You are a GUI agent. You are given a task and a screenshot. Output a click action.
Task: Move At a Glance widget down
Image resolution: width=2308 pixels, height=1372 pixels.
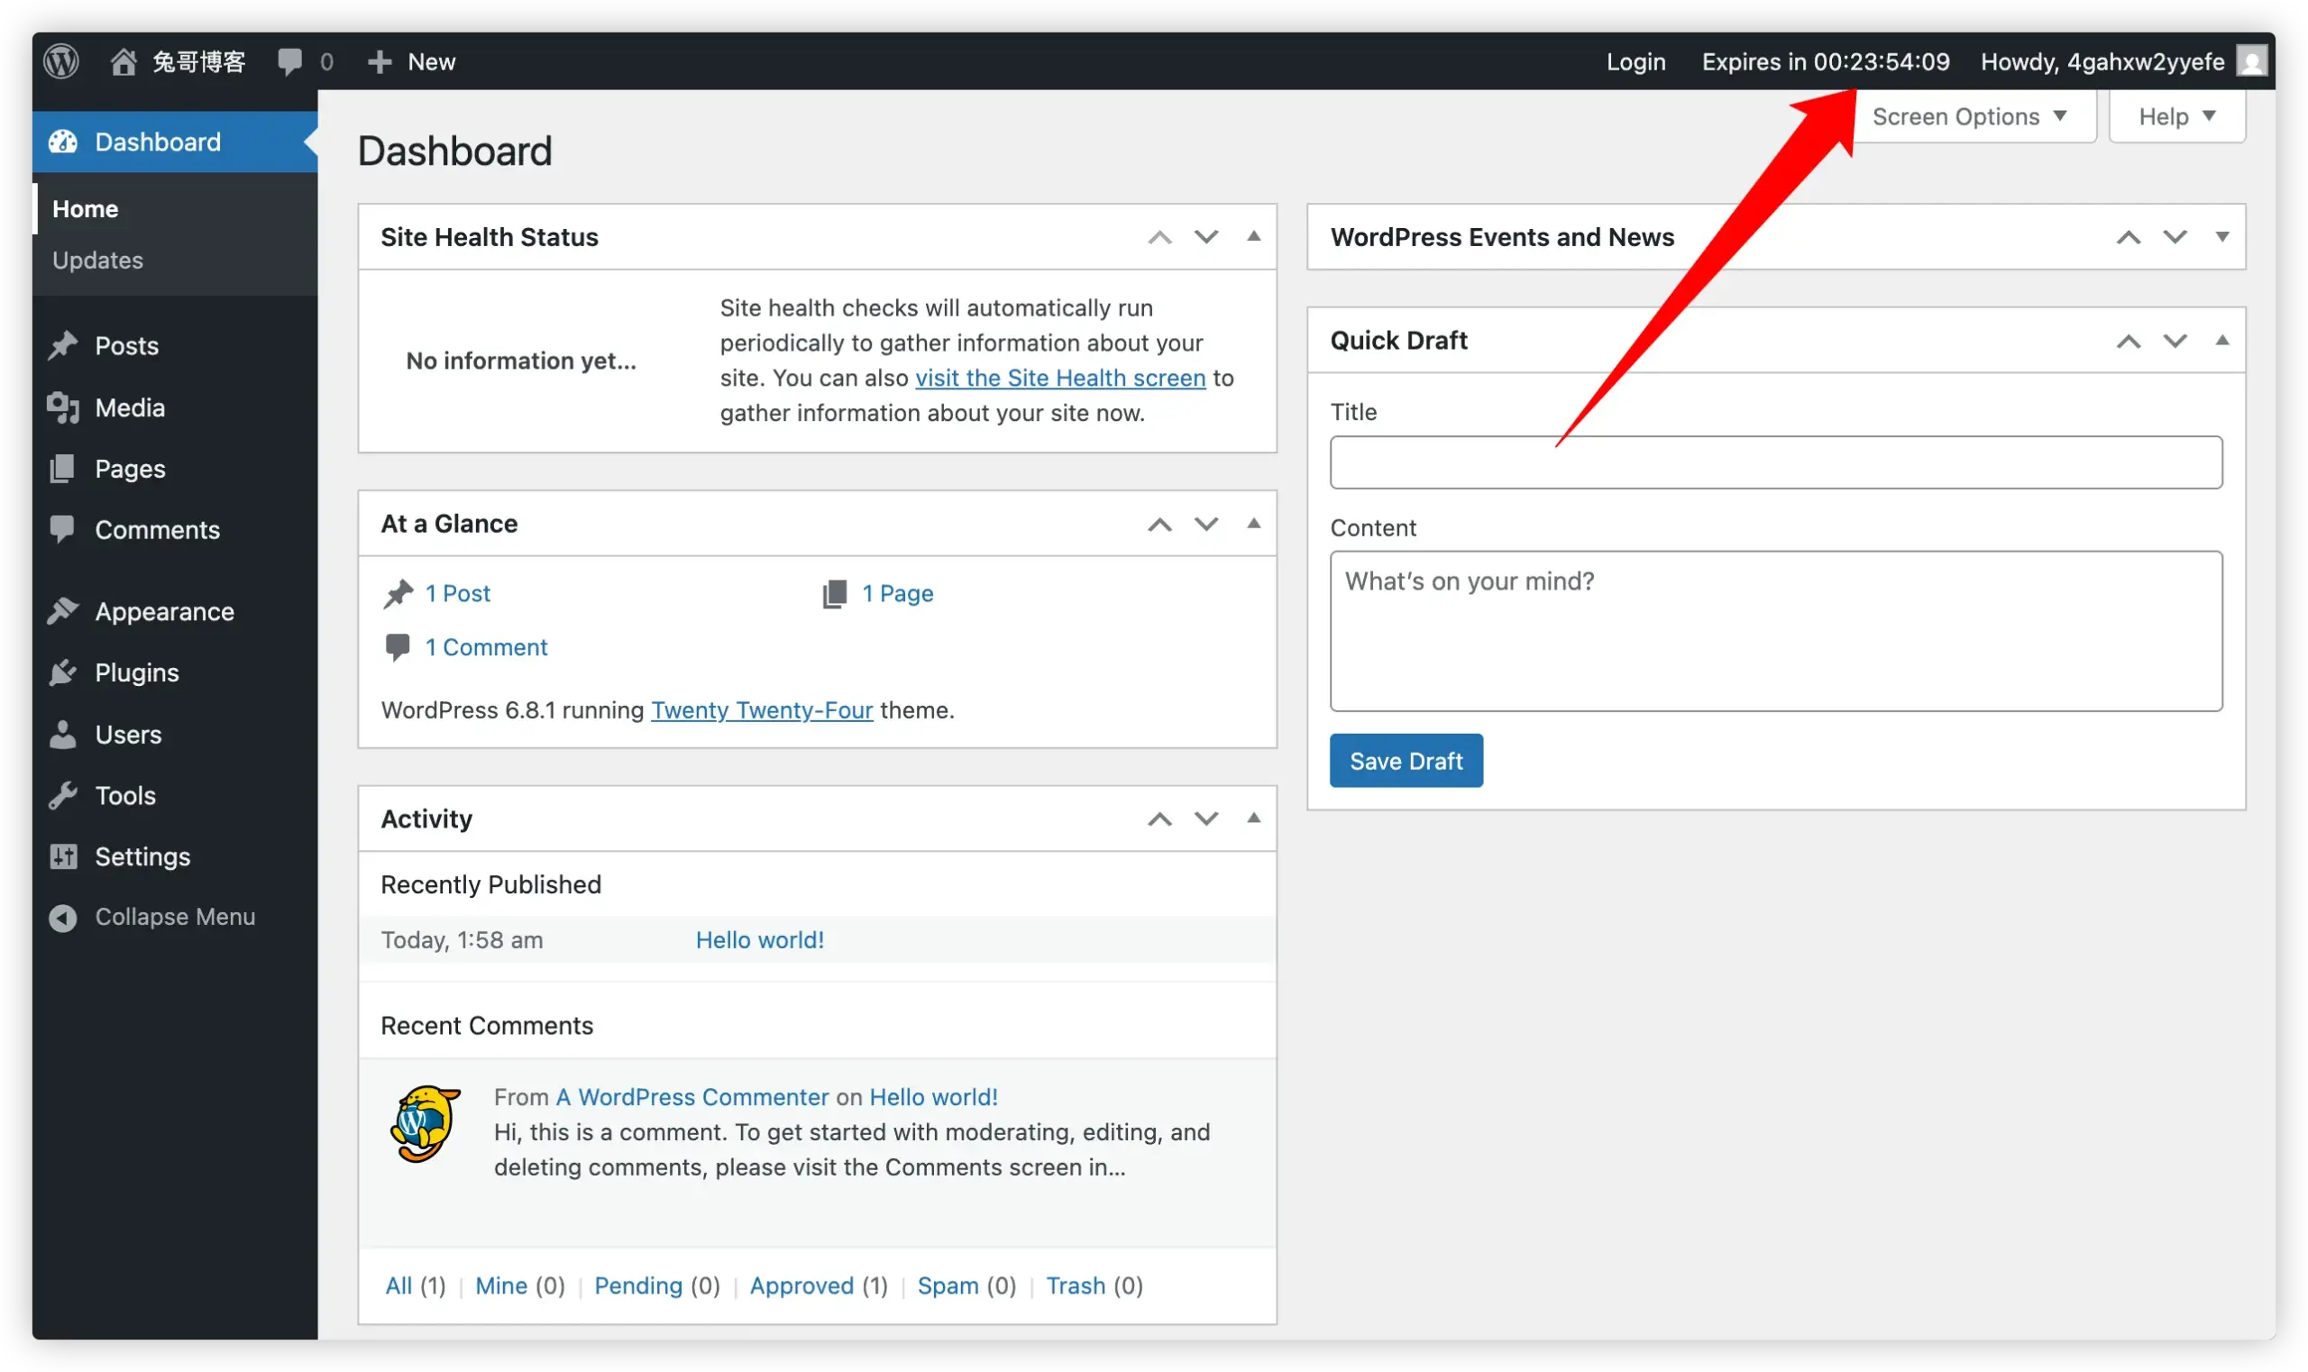click(x=1205, y=525)
